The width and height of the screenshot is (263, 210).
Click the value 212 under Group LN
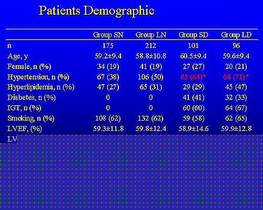(x=151, y=46)
